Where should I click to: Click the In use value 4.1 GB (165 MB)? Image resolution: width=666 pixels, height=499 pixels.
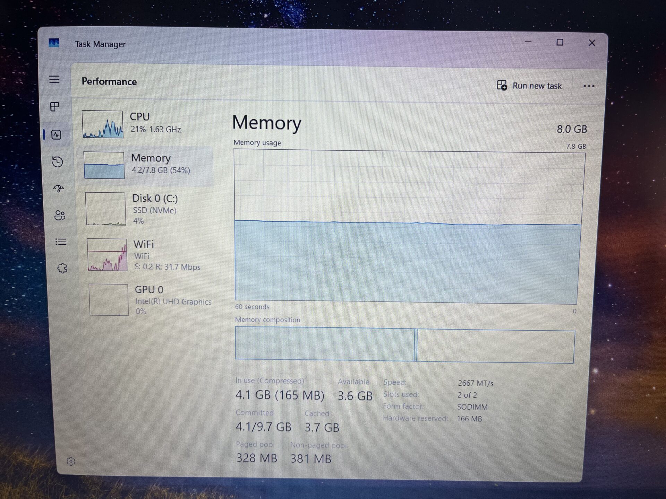(x=280, y=395)
